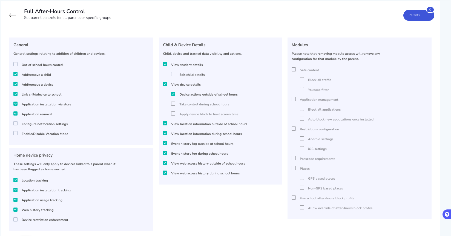Check Take control during school hours
The image size is (451, 236).
coord(173,104)
